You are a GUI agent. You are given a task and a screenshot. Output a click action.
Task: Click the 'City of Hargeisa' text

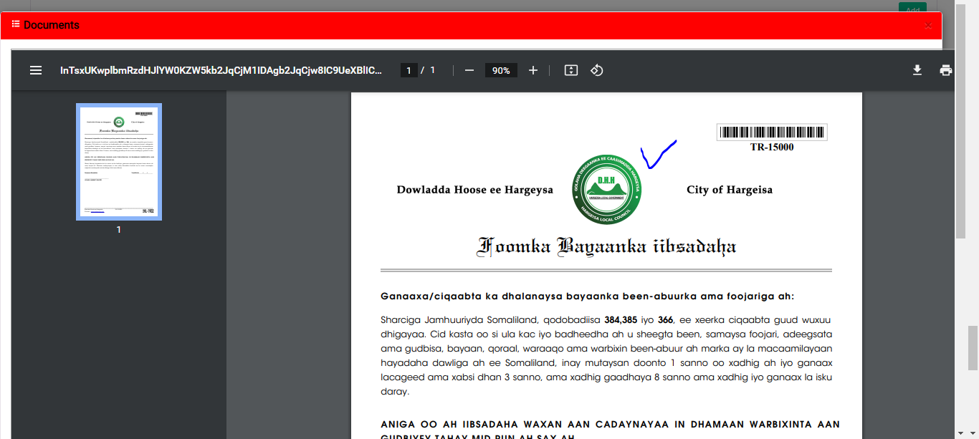point(730,190)
